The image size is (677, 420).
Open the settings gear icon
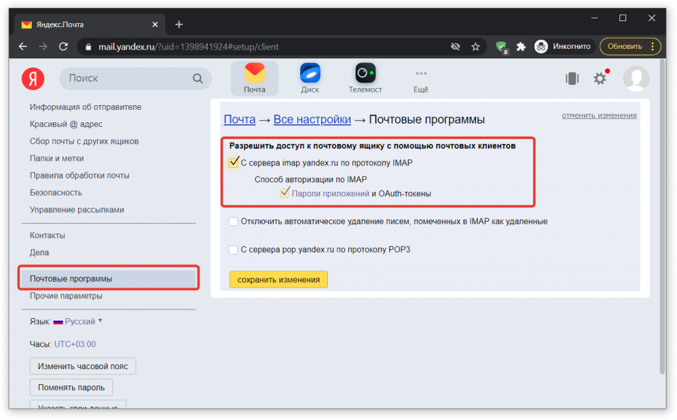click(600, 79)
